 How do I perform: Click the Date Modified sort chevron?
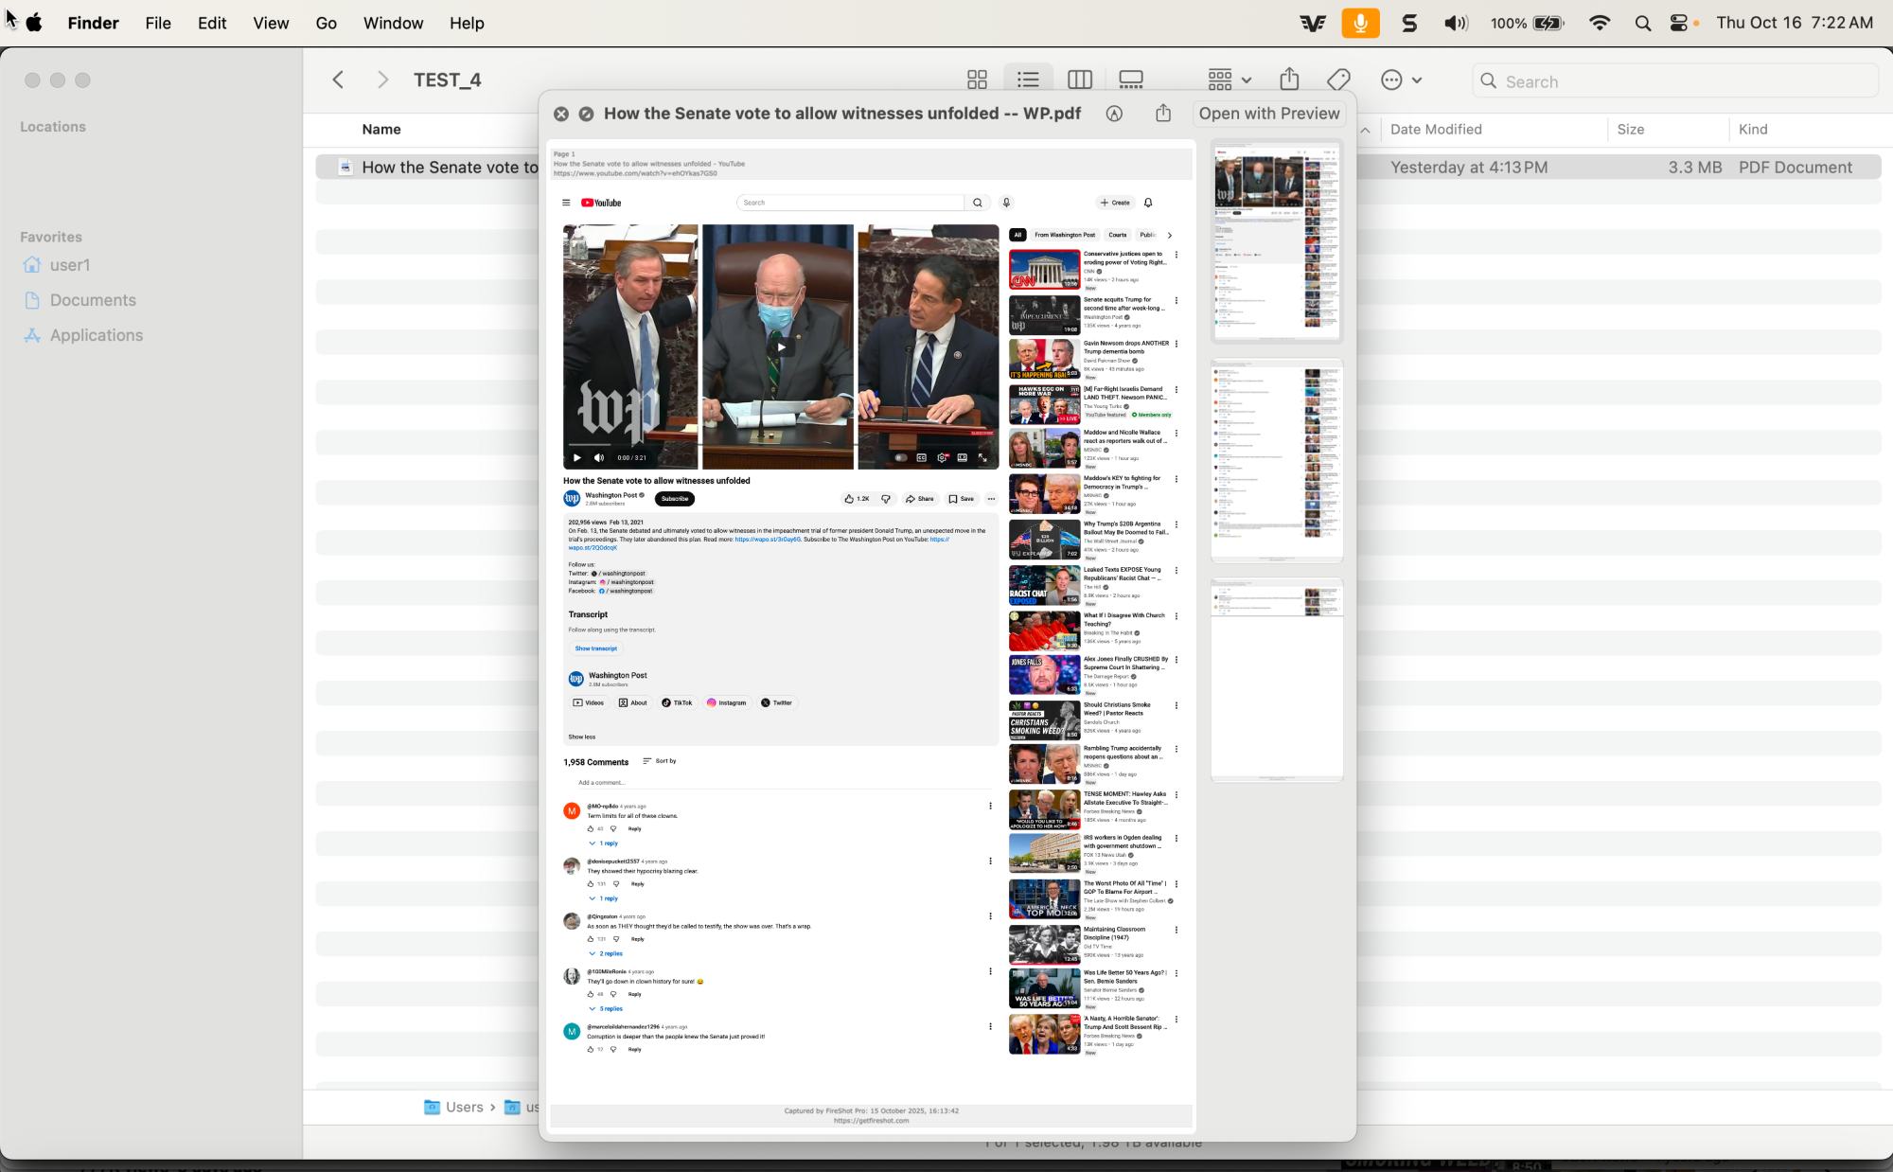1365,130
